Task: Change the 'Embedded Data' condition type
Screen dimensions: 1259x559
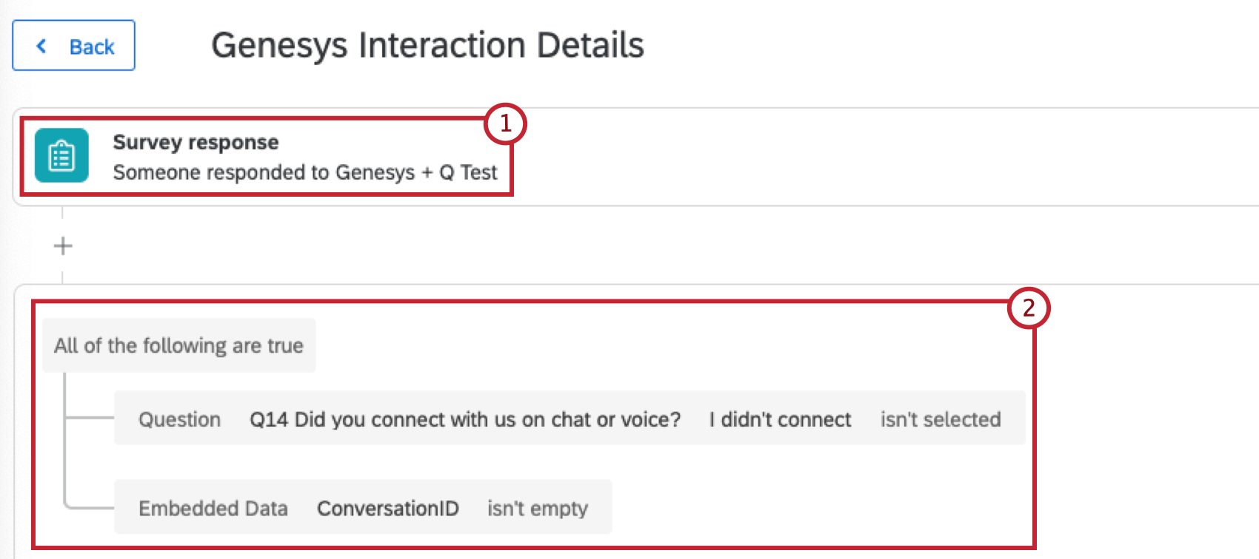Action: (213, 508)
